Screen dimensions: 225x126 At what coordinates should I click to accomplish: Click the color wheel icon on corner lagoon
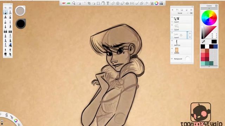click(x=15, y=120)
